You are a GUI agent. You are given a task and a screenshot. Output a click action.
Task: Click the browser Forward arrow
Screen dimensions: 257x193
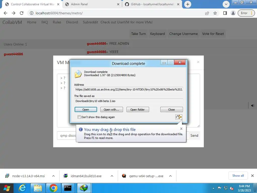coord(14,13)
